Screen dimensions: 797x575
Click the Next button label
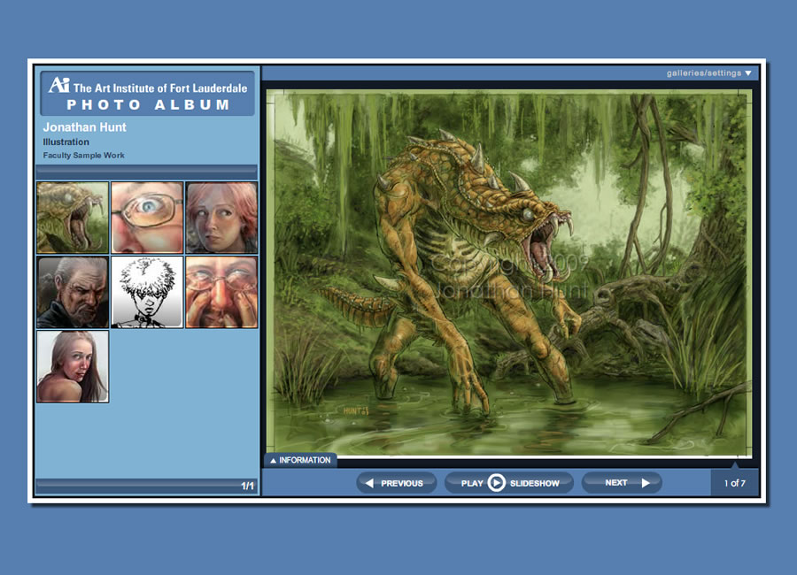click(616, 483)
